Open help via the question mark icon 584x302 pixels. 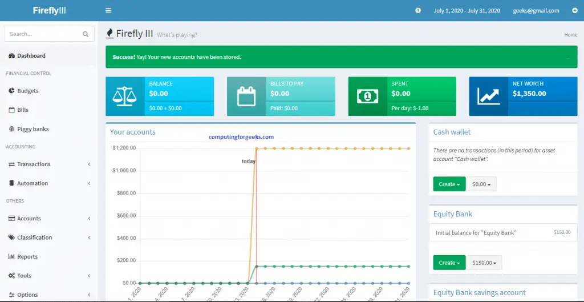click(x=418, y=10)
